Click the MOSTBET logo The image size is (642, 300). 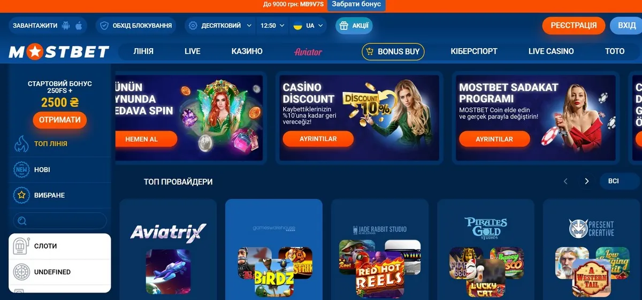coord(59,52)
